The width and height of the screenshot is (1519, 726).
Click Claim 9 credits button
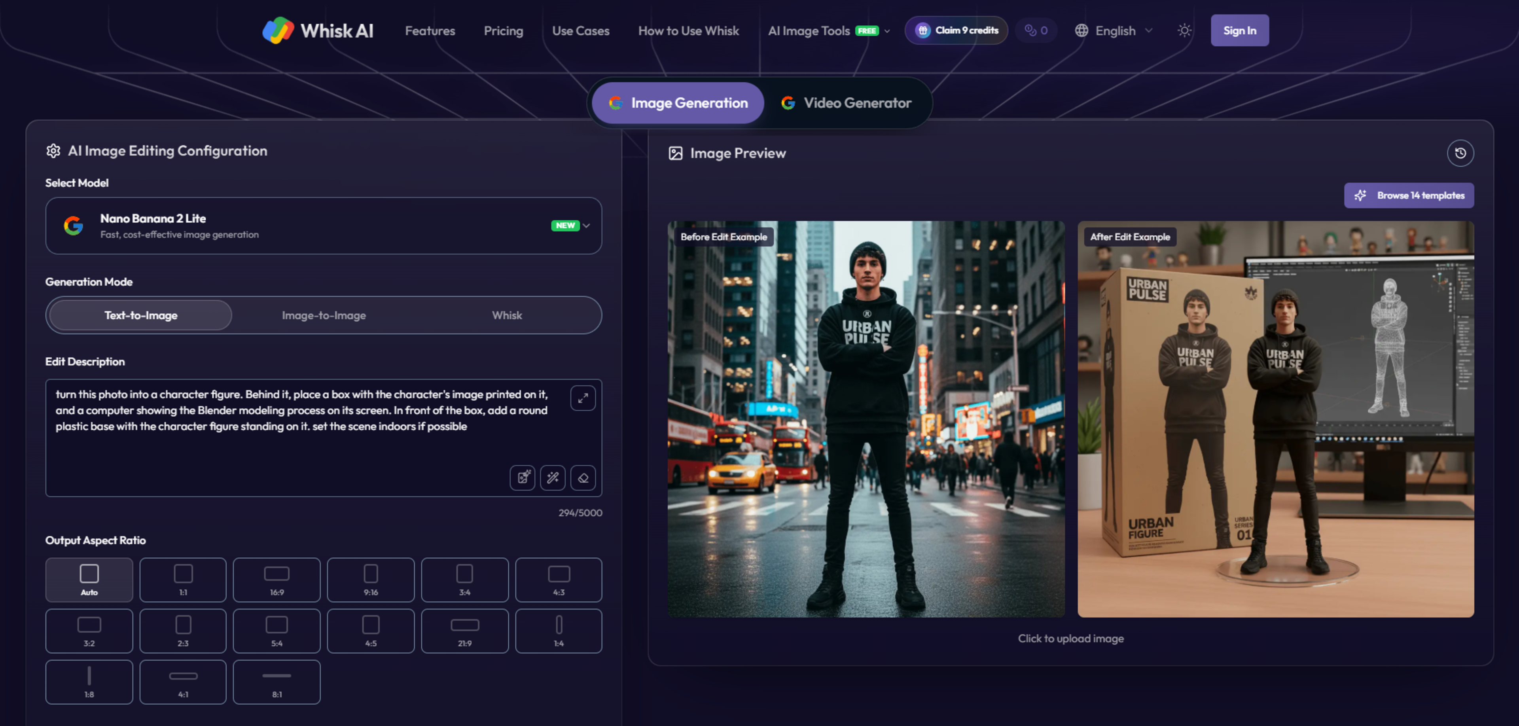[x=956, y=31]
